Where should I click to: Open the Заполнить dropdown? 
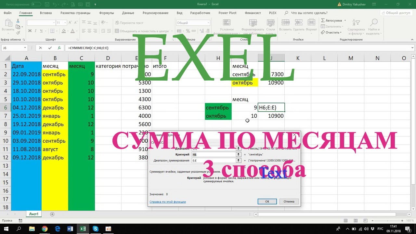tap(332, 26)
